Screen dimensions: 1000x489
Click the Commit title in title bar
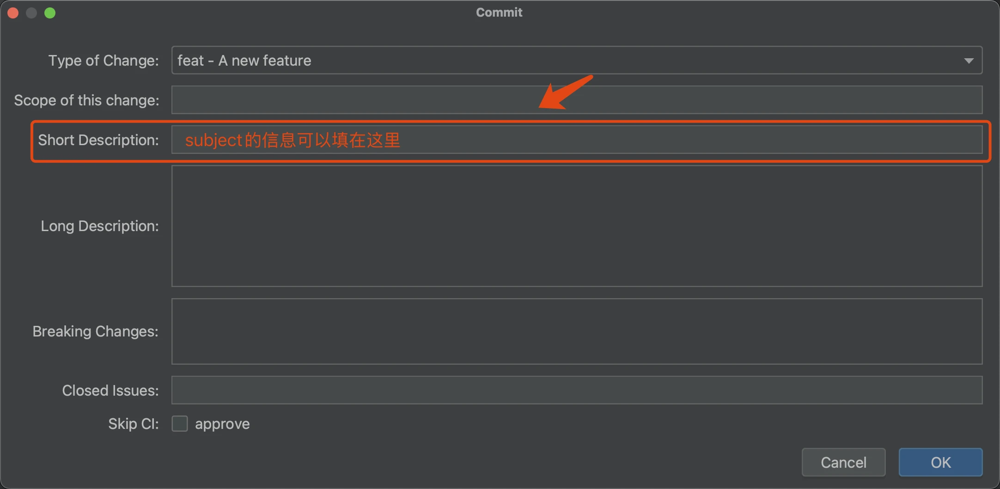tap(499, 12)
